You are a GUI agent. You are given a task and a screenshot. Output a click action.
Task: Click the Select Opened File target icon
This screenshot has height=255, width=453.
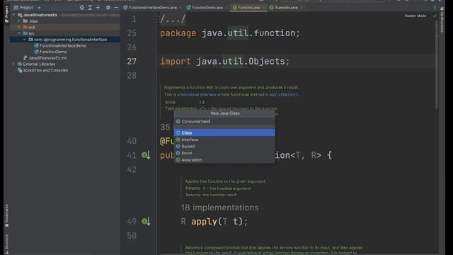click(x=82, y=8)
